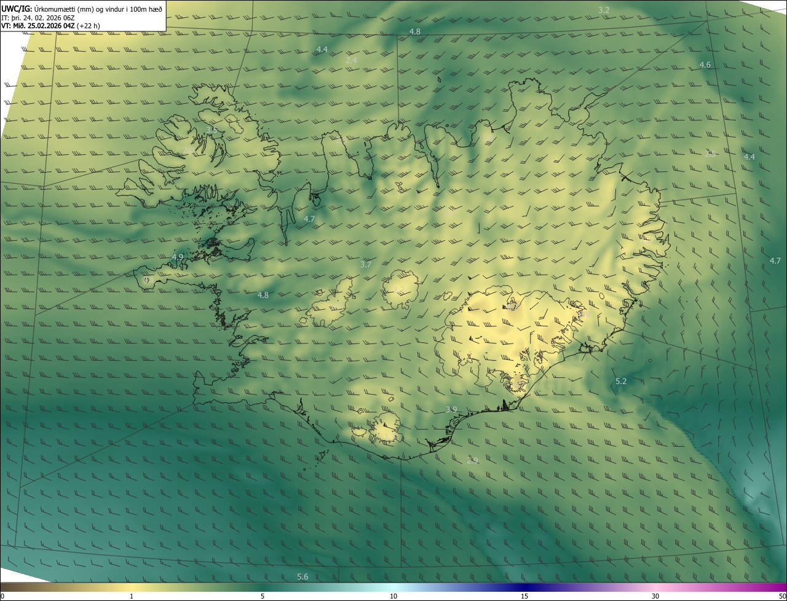787x601 pixels.
Task: Click the 2.4 value label on the map
Action: pos(351,60)
